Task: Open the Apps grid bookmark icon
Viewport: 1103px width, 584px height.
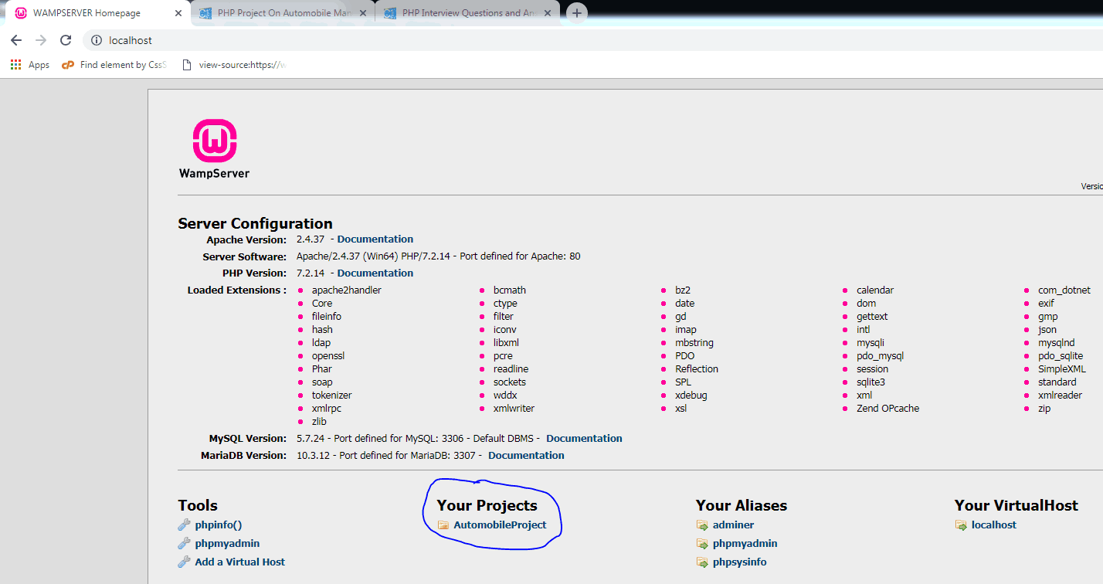Action: 16,65
